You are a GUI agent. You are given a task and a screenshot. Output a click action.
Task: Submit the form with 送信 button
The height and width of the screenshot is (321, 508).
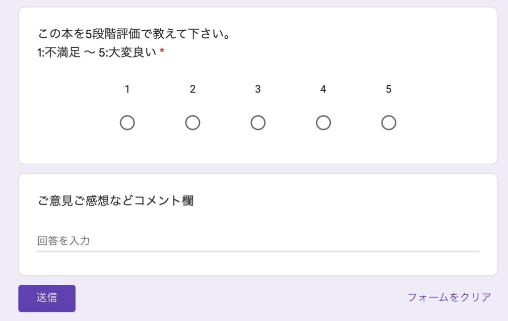(x=47, y=298)
